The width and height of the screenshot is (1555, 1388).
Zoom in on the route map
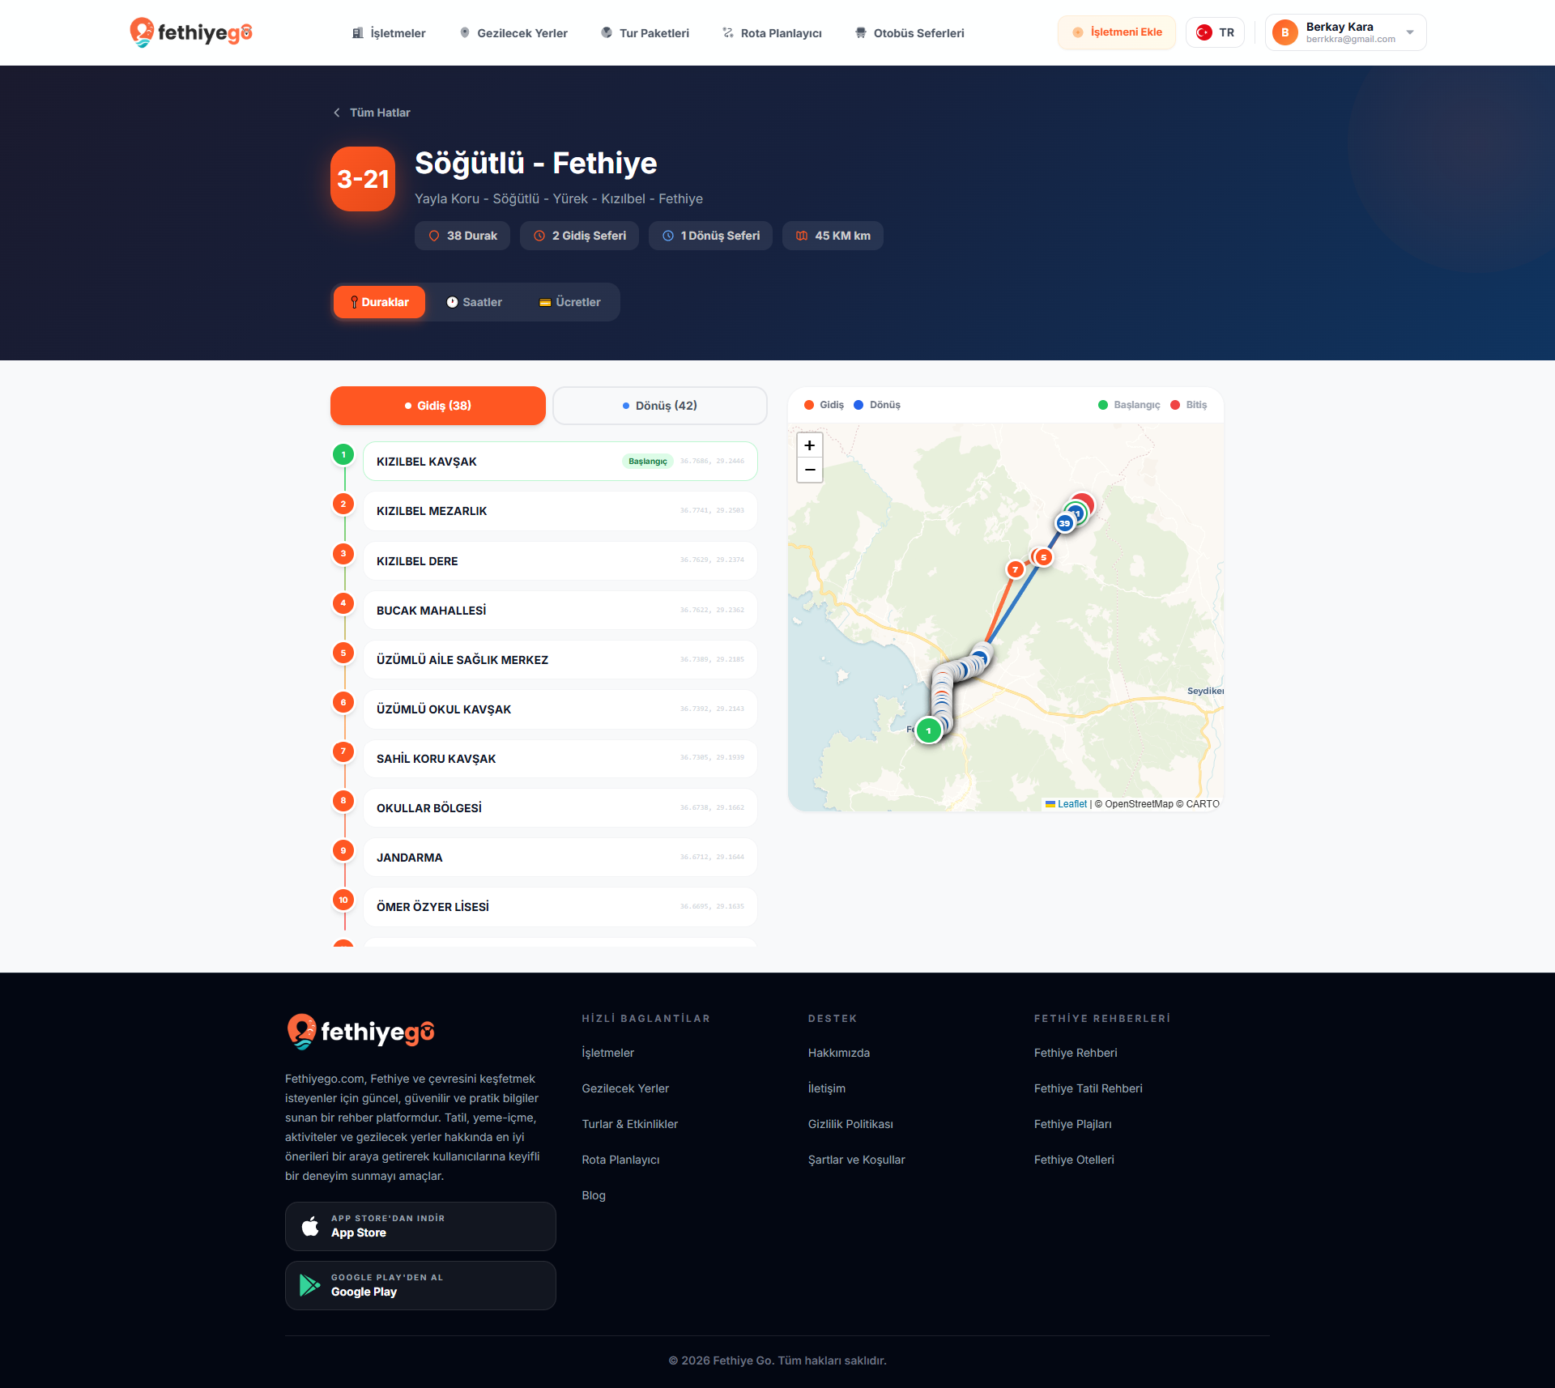tap(809, 445)
